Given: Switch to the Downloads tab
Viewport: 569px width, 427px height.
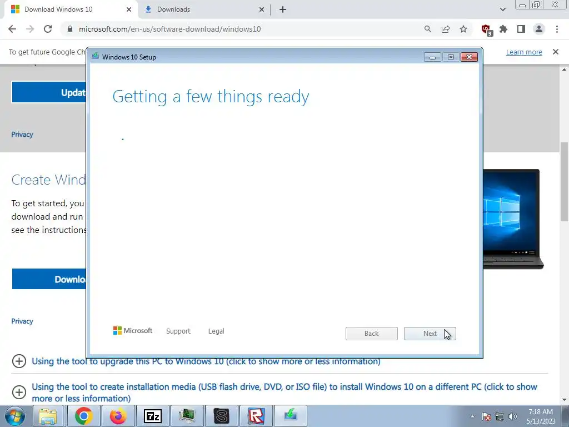Looking at the screenshot, I should [x=205, y=9].
